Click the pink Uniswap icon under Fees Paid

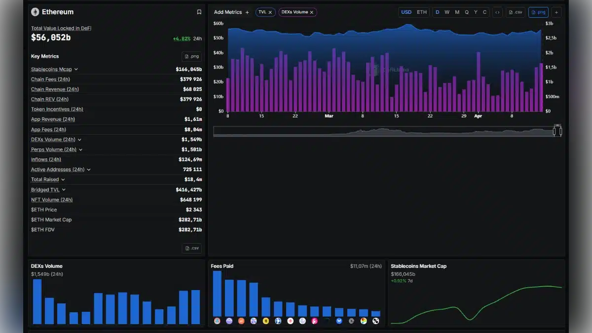tap(314, 321)
